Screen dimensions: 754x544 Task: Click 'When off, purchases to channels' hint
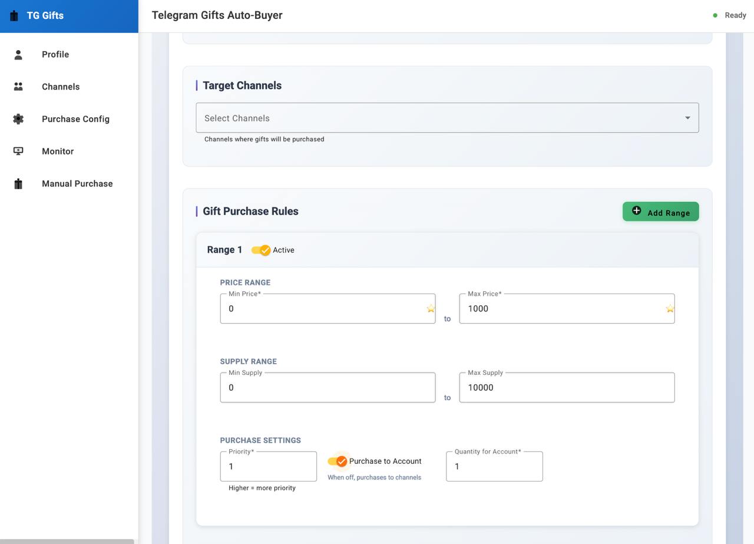coord(375,477)
